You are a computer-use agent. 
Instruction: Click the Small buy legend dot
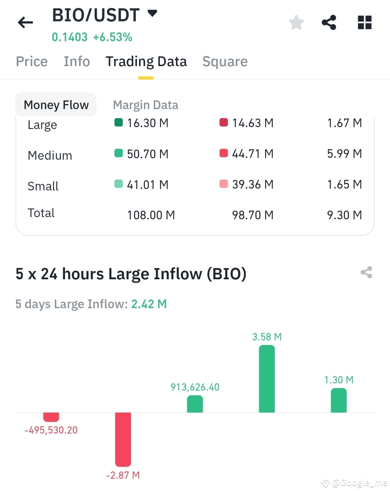point(118,184)
